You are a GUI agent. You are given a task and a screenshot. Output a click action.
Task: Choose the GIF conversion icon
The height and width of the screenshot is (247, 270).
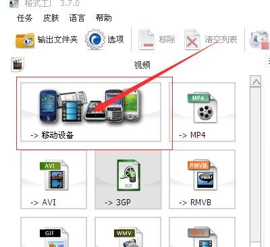click(54, 238)
